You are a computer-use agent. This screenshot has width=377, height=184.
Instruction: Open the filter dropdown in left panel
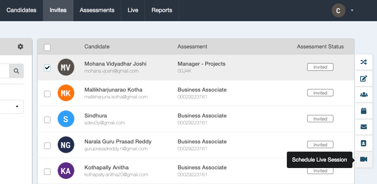(x=12, y=106)
